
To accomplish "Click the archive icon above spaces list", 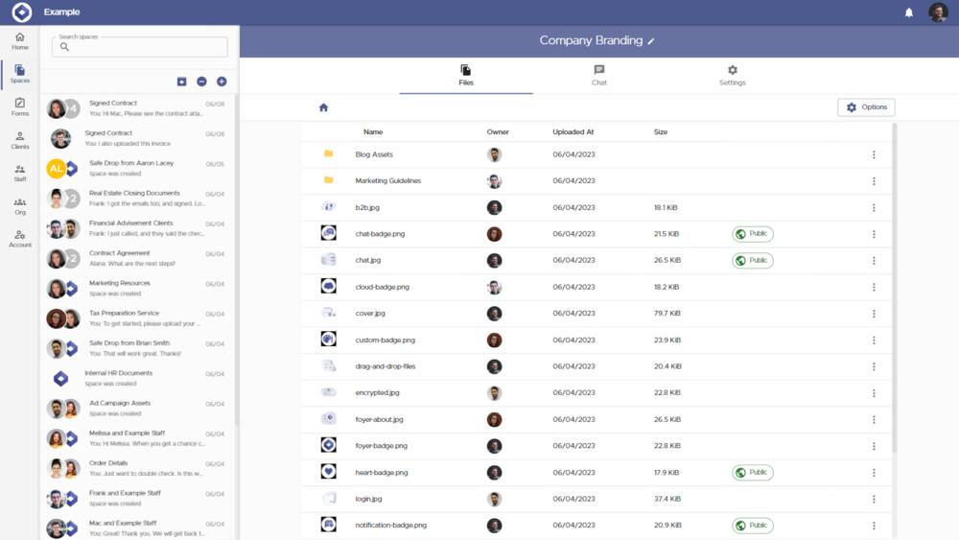I will pyautogui.click(x=181, y=82).
